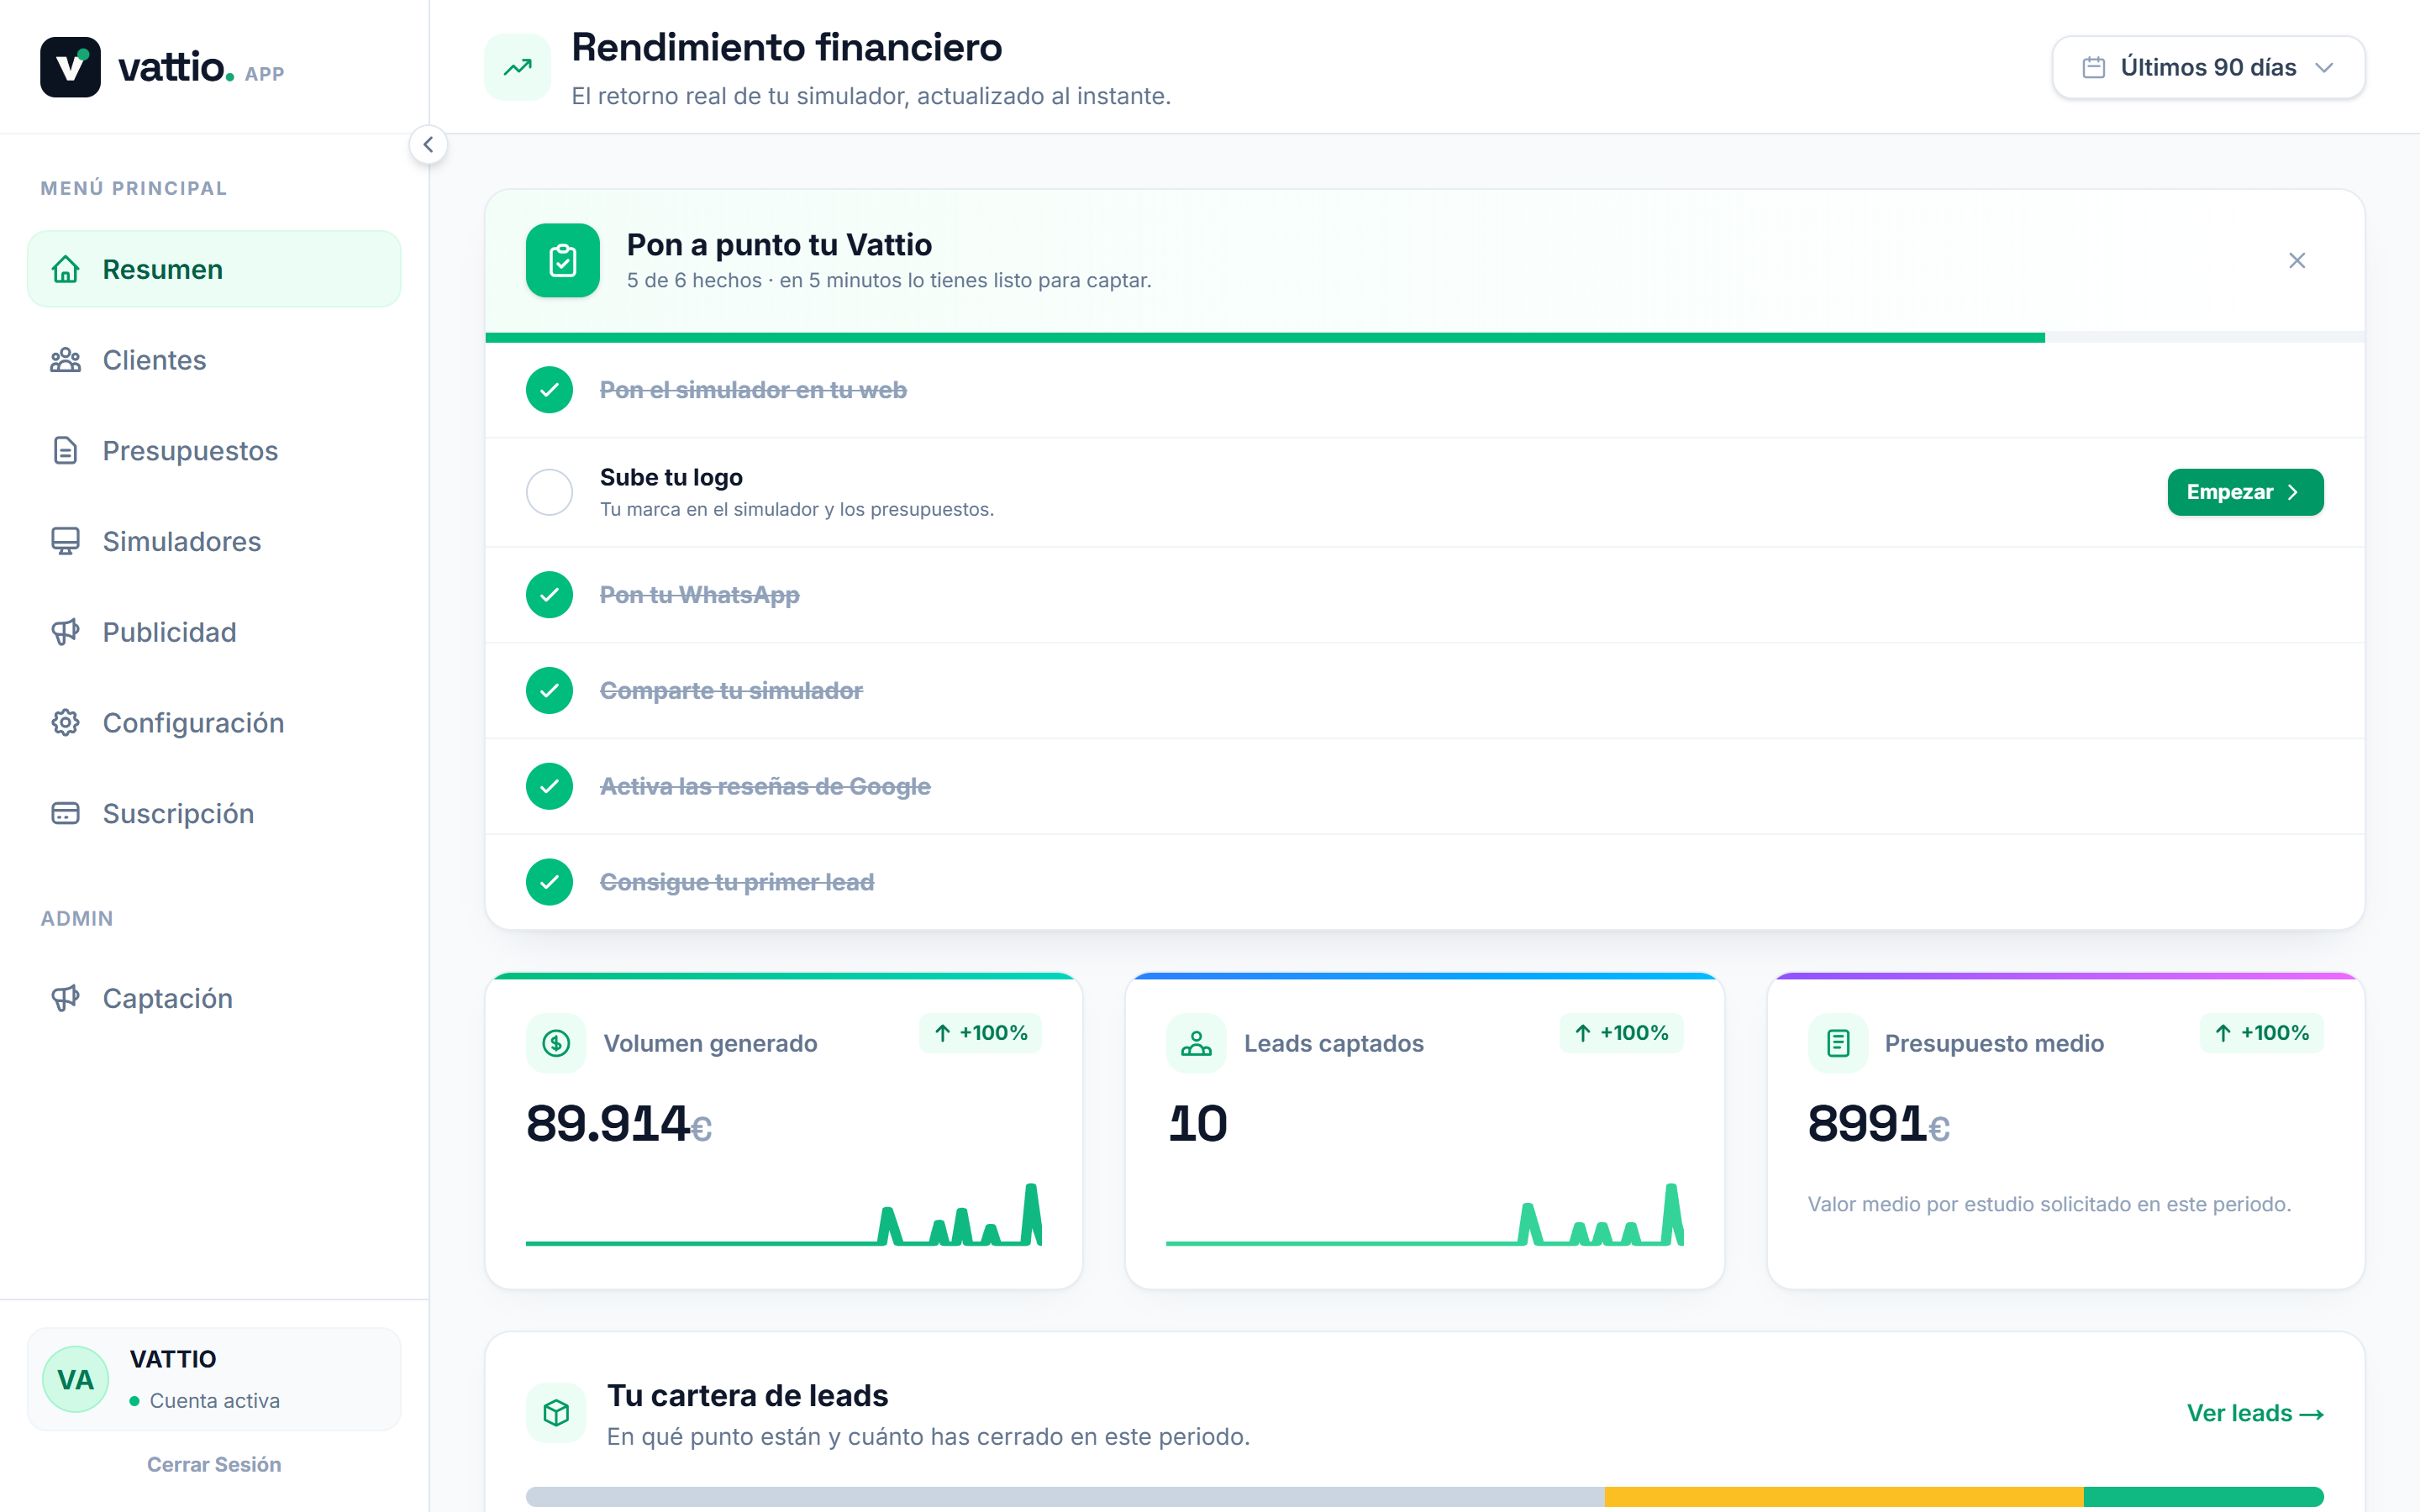
Task: Uncheck the Pon tu WhatsApp step
Action: pyautogui.click(x=549, y=595)
